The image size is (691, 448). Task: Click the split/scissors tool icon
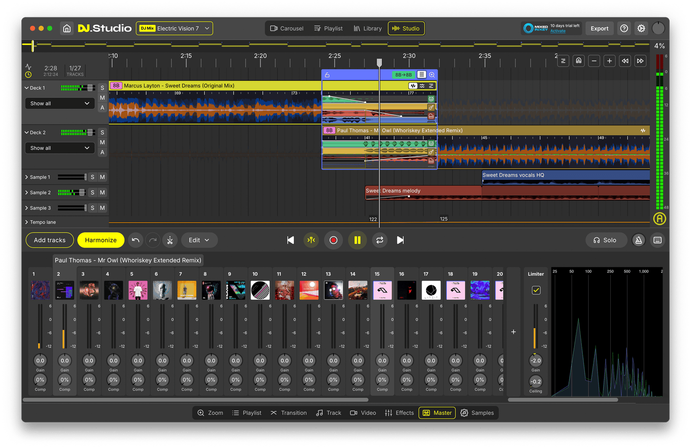[170, 240]
